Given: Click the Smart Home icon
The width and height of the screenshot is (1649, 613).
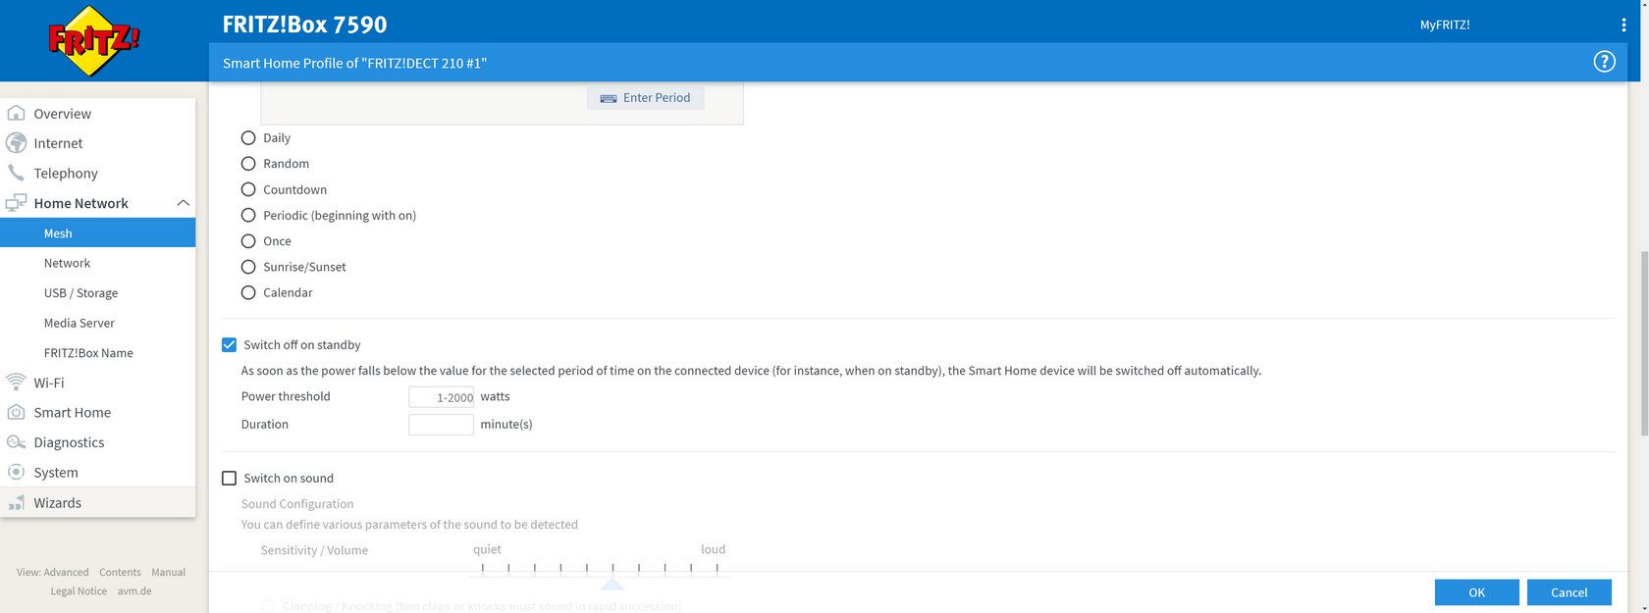Looking at the screenshot, I should 16,412.
